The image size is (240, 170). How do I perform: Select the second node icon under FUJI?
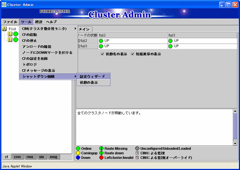click(10, 40)
